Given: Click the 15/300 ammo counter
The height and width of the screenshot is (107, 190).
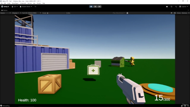Looking at the screenshot, I should 162,98.
